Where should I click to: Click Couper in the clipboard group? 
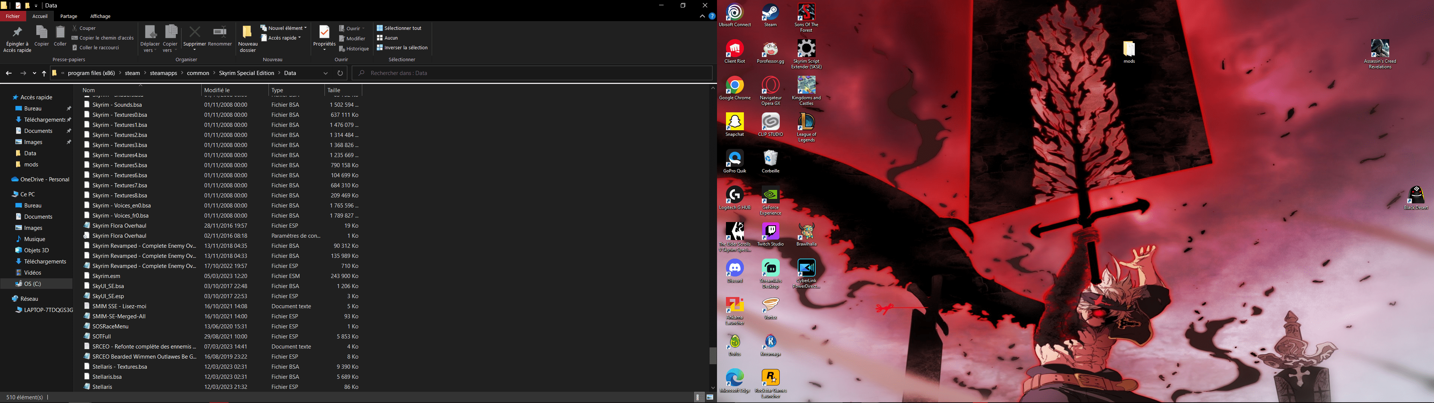(84, 28)
